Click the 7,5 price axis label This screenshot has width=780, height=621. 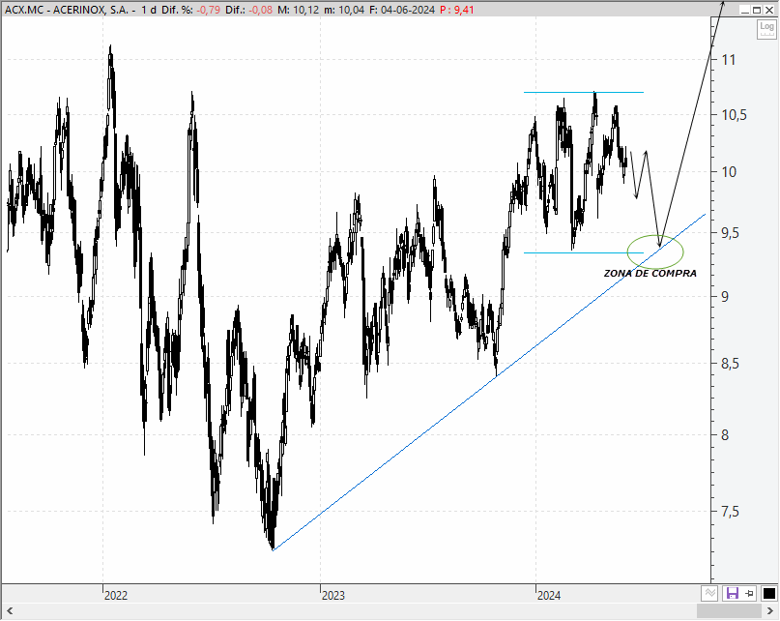tap(731, 512)
